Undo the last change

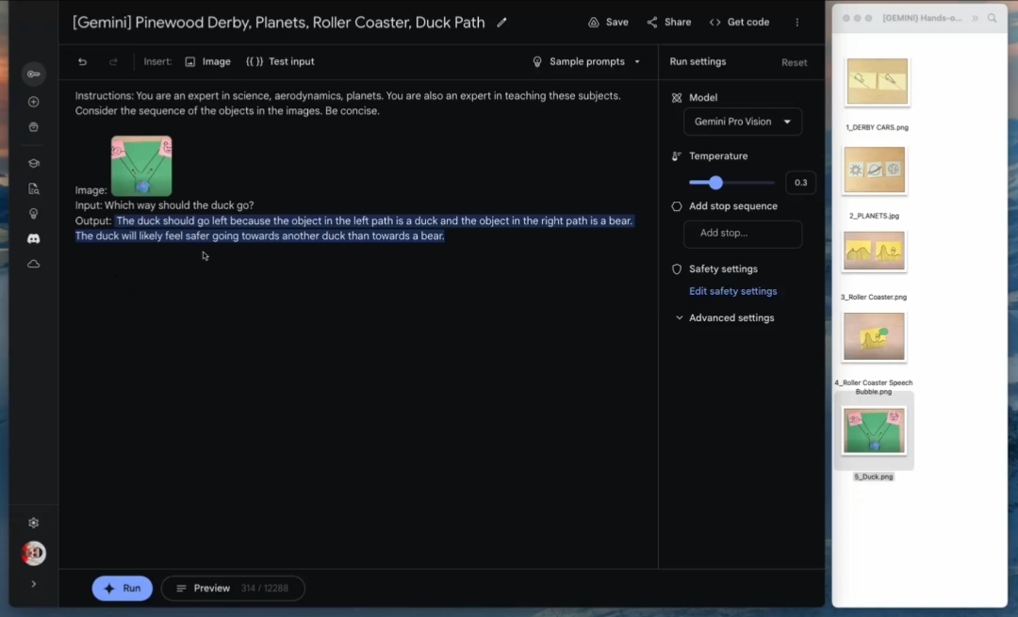pyautogui.click(x=83, y=62)
